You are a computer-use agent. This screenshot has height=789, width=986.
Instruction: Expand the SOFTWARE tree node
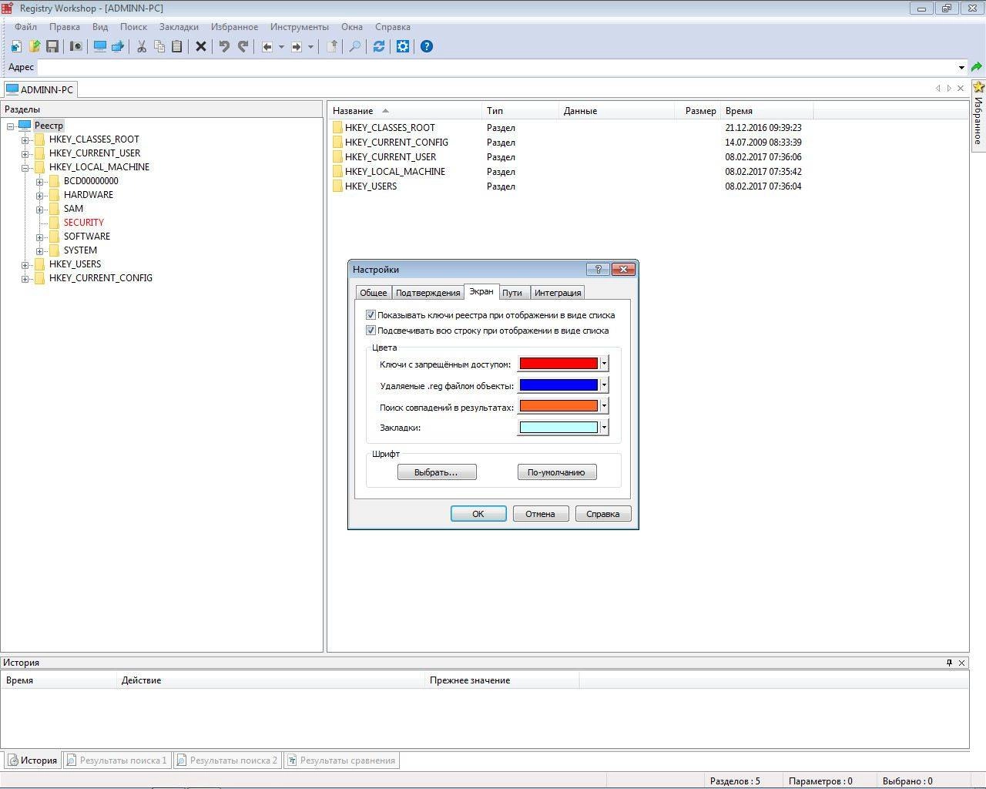coord(40,237)
